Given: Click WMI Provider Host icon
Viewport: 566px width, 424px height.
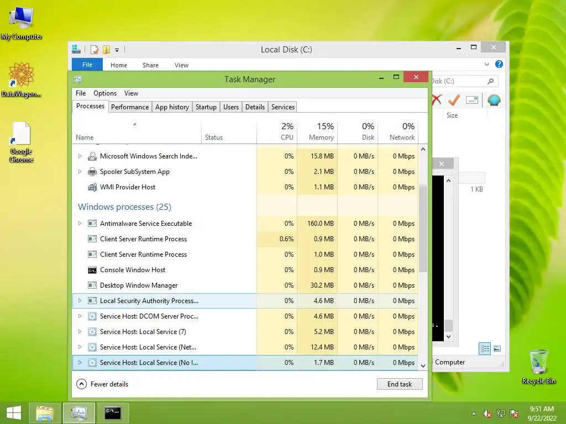Looking at the screenshot, I should tap(92, 187).
